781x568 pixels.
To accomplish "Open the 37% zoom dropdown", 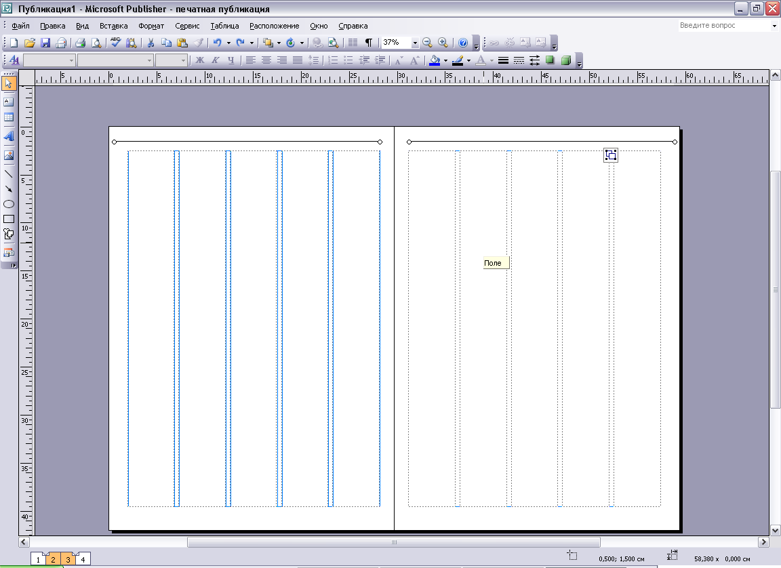I will (x=415, y=43).
